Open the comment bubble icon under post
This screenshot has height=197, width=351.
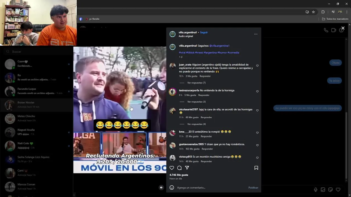(179, 168)
